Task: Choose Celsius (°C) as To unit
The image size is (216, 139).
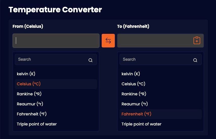Action: point(160,84)
